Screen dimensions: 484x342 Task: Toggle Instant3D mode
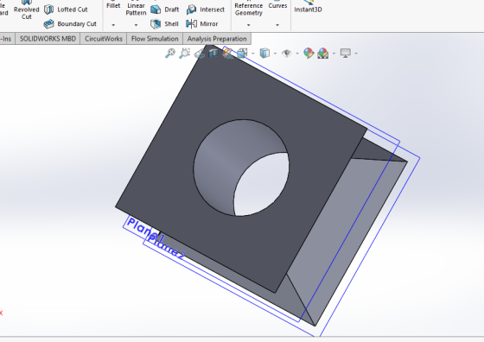pyautogui.click(x=308, y=7)
